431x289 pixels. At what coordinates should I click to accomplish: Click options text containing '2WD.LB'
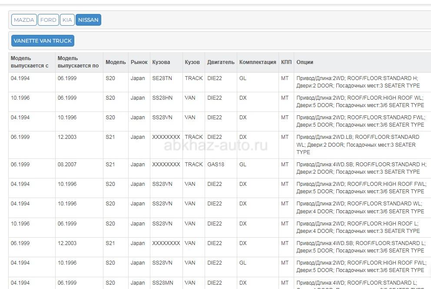click(x=358, y=144)
